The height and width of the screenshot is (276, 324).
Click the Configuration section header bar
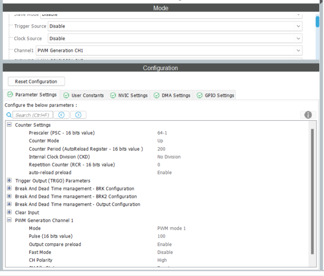161,68
